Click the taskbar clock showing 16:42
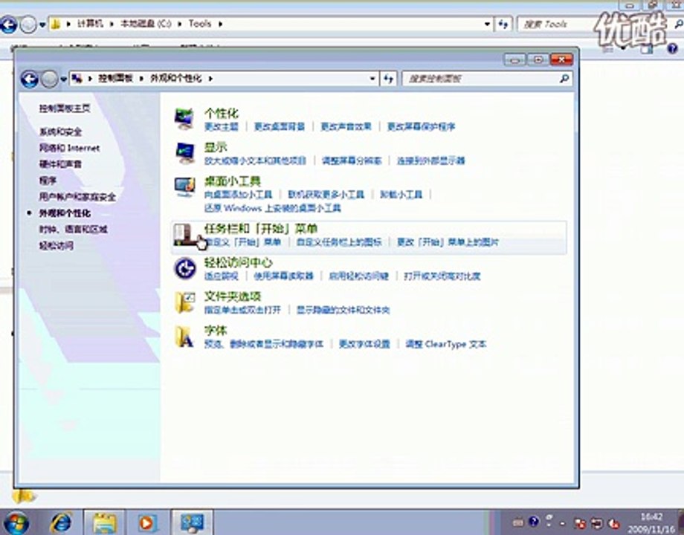684x535 pixels. click(x=652, y=523)
